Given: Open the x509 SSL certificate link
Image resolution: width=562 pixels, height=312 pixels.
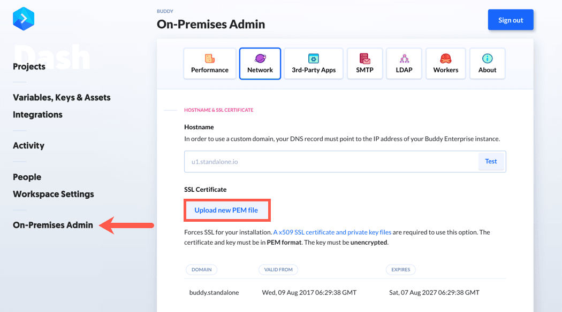Looking at the screenshot, I should pyautogui.click(x=331, y=232).
